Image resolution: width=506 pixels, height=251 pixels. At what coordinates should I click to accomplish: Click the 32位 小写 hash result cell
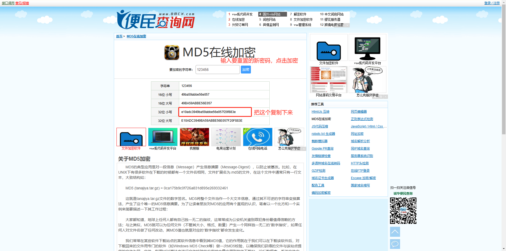click(x=215, y=112)
